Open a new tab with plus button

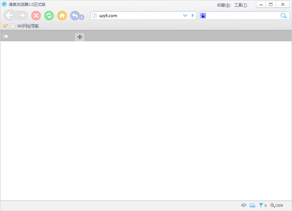(80, 37)
